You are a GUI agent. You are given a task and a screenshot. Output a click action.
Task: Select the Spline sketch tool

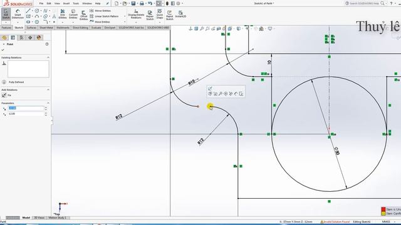tap(45, 11)
